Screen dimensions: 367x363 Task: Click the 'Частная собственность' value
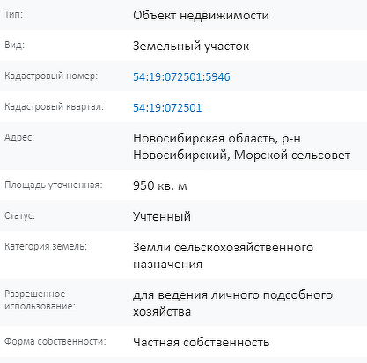tap(201, 342)
